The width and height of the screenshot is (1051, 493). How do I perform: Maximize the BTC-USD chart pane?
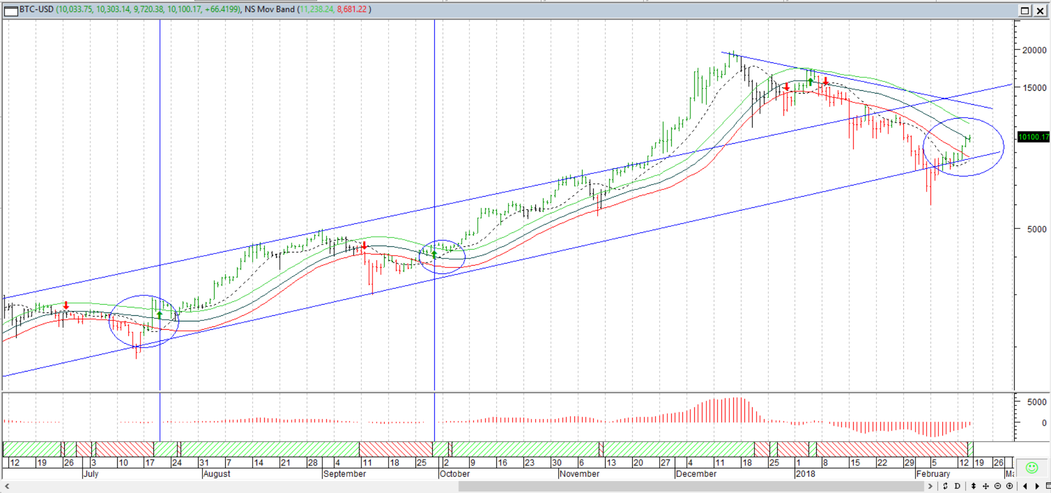click(1025, 11)
